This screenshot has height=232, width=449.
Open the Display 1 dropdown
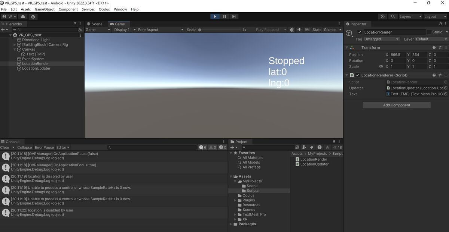pos(124,29)
